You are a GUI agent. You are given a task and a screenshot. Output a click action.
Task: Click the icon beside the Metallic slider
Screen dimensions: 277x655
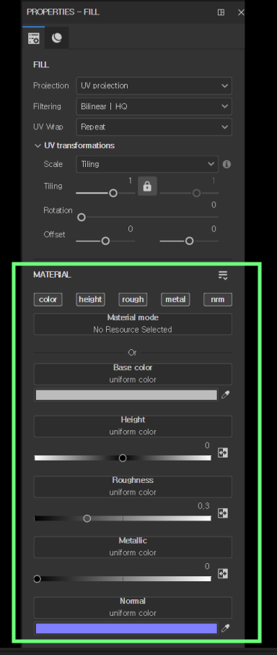(223, 573)
